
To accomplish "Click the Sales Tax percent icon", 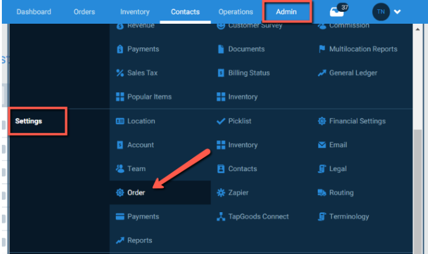I will pyautogui.click(x=120, y=73).
